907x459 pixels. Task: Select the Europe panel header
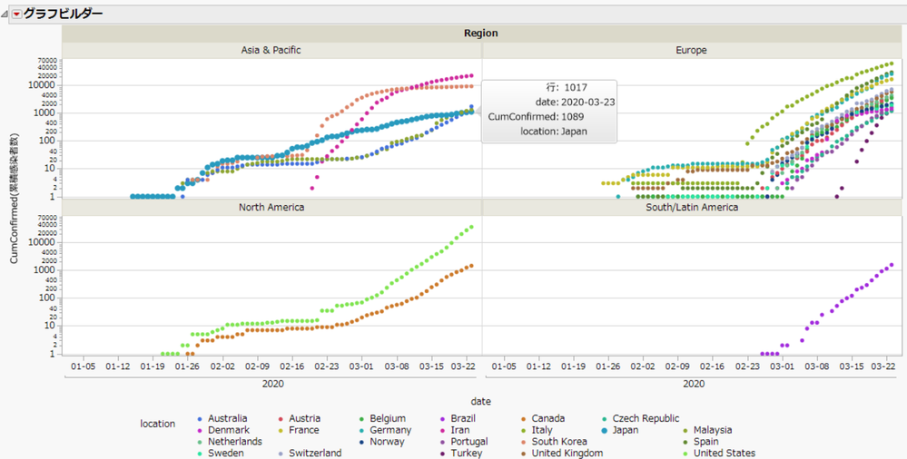pos(691,50)
